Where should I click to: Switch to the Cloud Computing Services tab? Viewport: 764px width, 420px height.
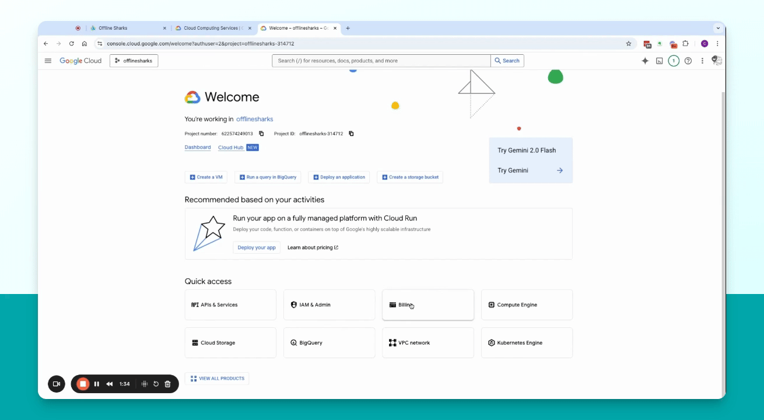tap(213, 28)
